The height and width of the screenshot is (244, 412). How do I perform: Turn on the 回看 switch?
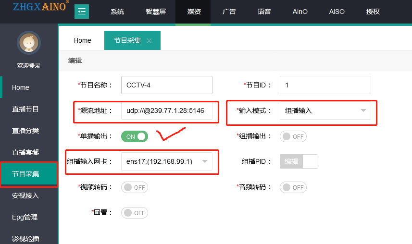coord(134,213)
